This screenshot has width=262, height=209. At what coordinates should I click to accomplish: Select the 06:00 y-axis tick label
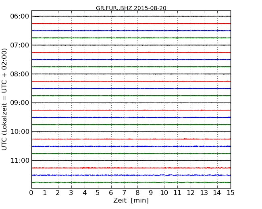click(20, 16)
